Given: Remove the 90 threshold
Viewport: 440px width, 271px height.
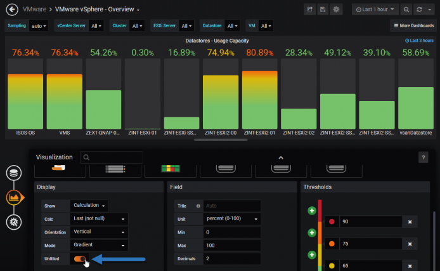Looking at the screenshot, I should [x=410, y=222].
